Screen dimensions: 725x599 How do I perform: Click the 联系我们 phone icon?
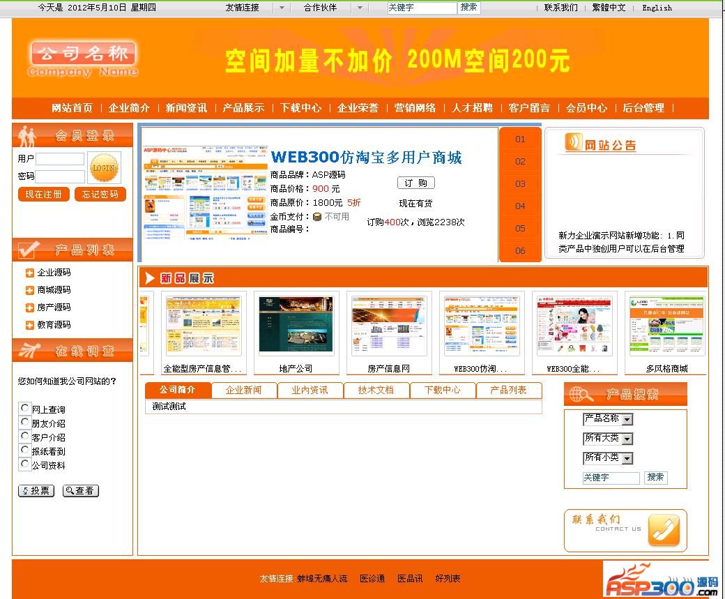point(664,531)
